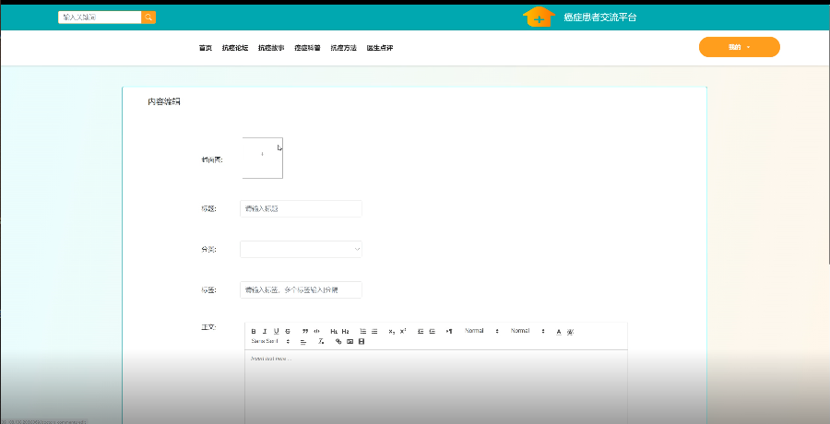Click the 内容编辑 heading text
This screenshot has height=424, width=830.
tap(164, 102)
